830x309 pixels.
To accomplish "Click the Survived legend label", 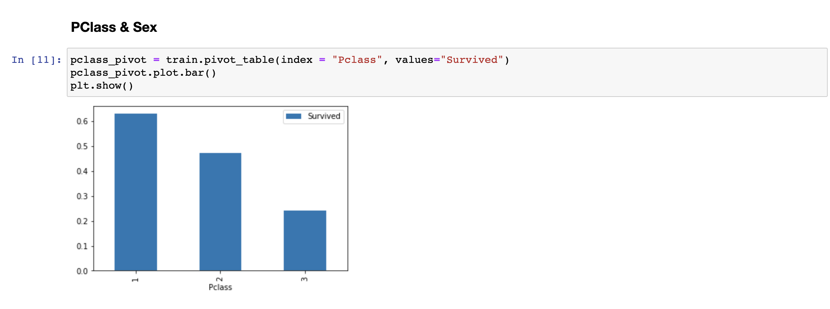I will tap(324, 116).
